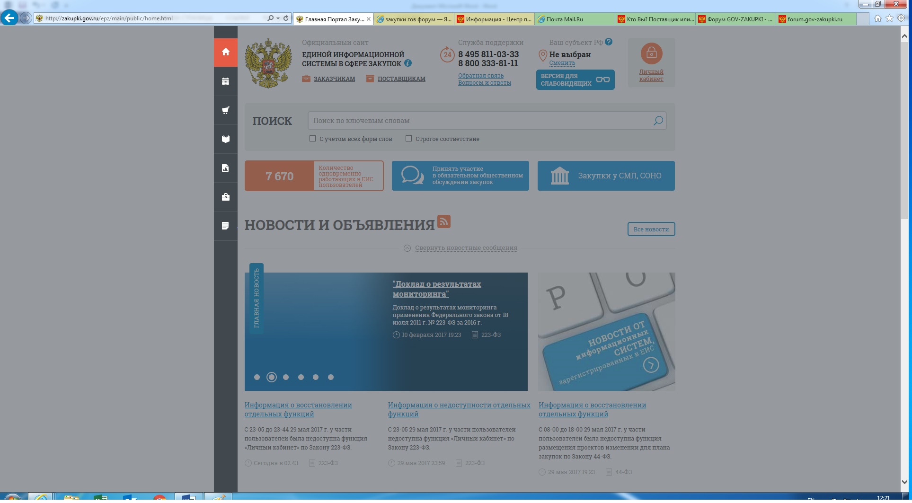This screenshot has height=503, width=912.
Task: Open the 'Обратная связь' link
Action: (480, 76)
